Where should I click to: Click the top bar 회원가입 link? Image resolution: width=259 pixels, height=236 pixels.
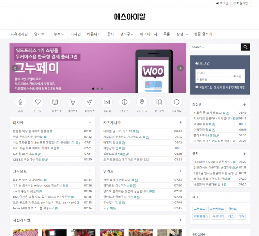pyautogui.click(x=240, y=3)
